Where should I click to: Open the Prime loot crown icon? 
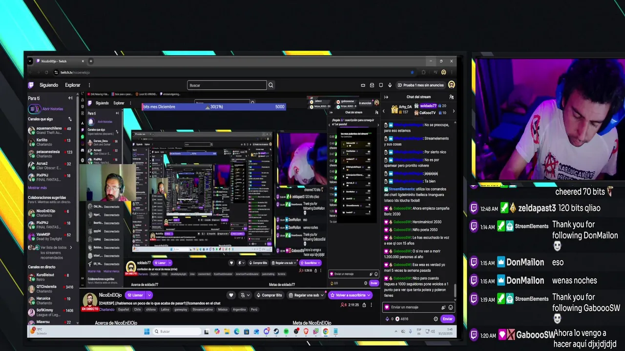(x=363, y=85)
